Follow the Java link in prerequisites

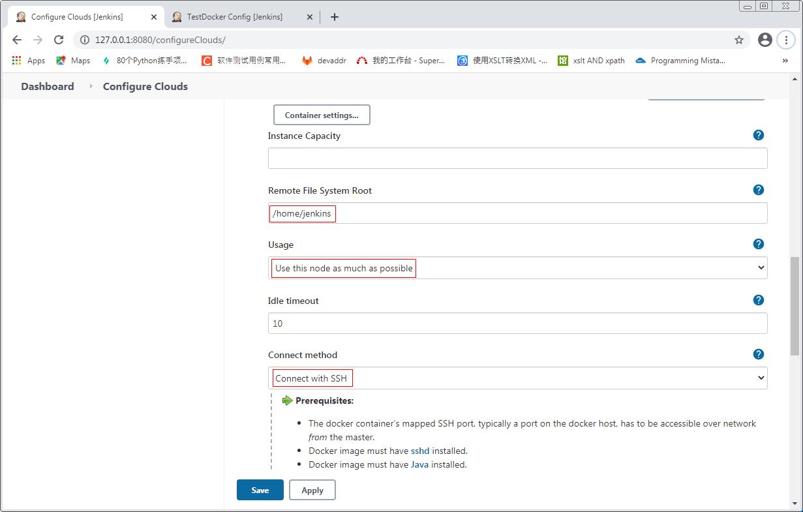coord(419,464)
